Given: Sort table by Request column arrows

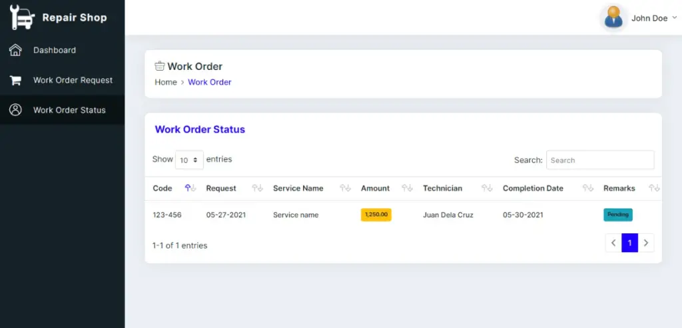Looking at the screenshot, I should point(258,188).
